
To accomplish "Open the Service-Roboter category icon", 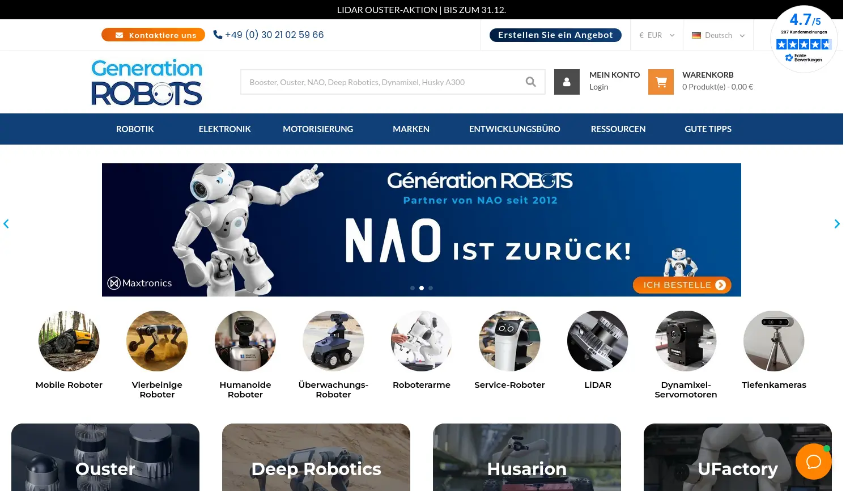I will (509, 341).
